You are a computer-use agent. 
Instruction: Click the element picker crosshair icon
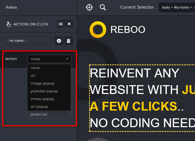[x=89, y=7]
